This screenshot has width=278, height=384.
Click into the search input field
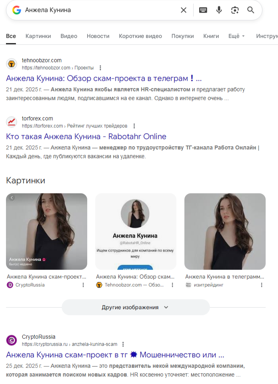(100, 10)
